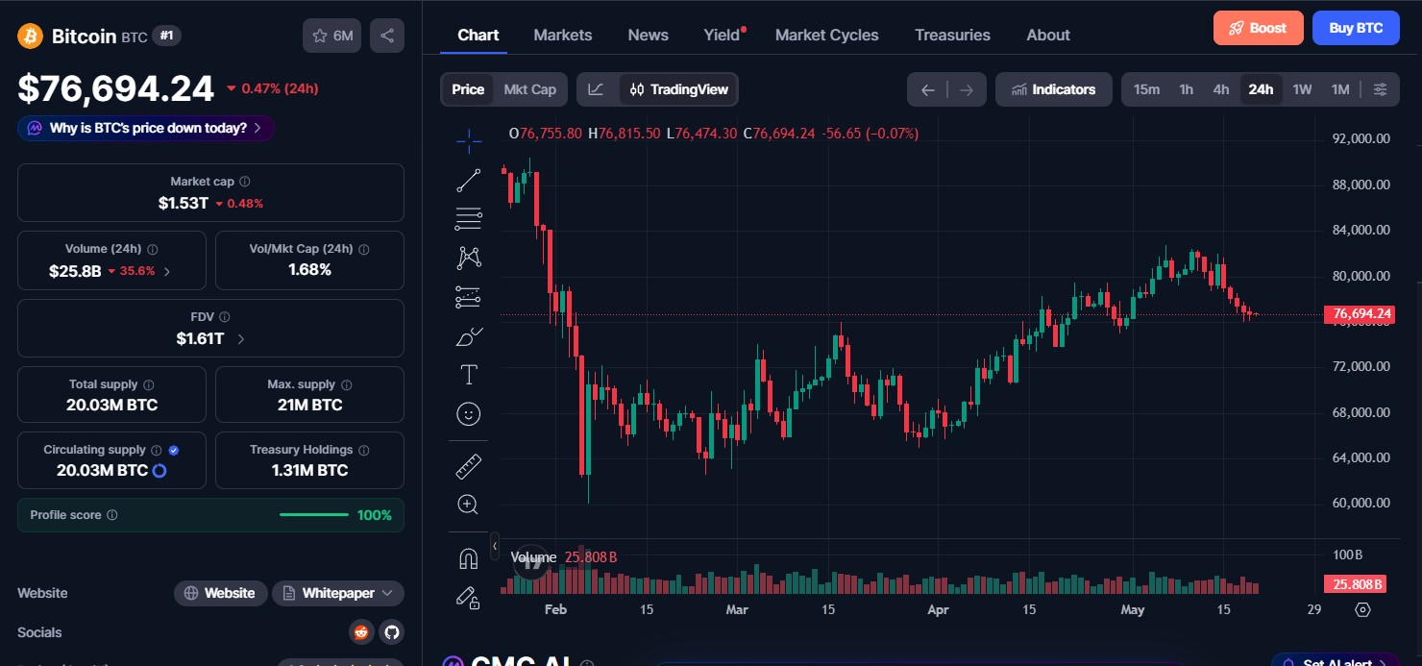Toggle the lock all drawings tool
This screenshot has height=666, width=1422.
(469, 598)
